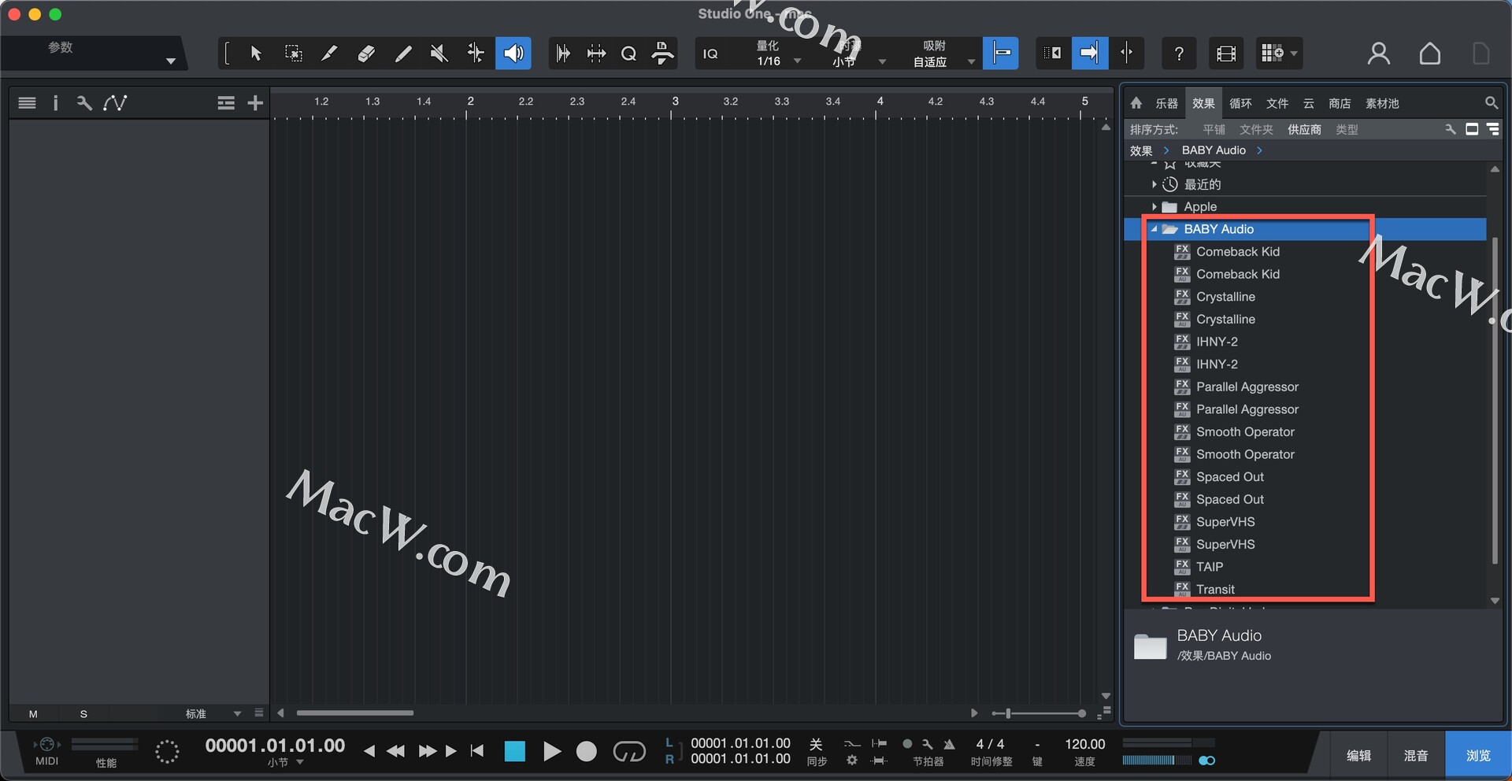The height and width of the screenshot is (781, 1512).
Task: Click the Play button in transport
Action: (x=552, y=752)
